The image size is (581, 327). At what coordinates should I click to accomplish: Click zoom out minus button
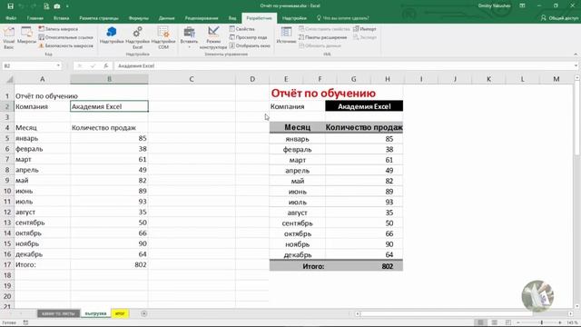[518, 322]
